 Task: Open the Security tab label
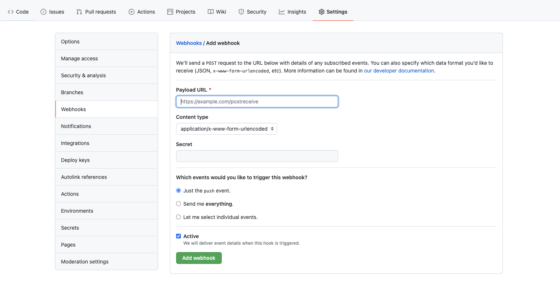[x=257, y=12]
